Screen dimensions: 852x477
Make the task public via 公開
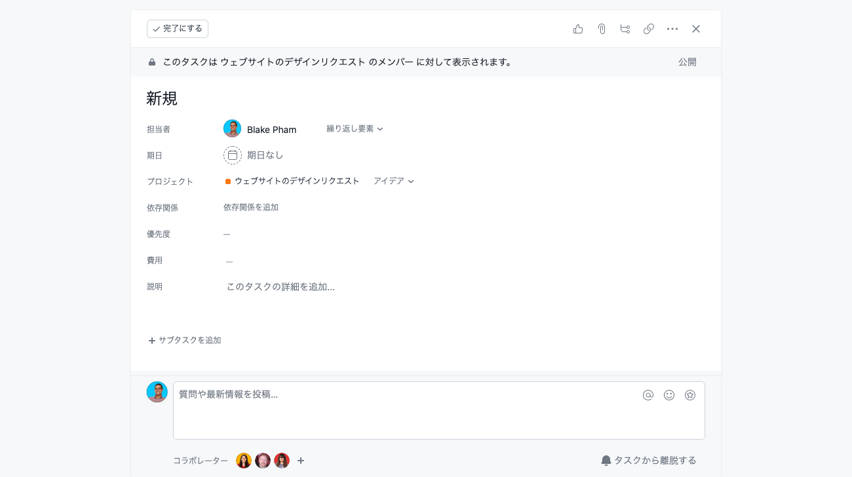point(687,62)
